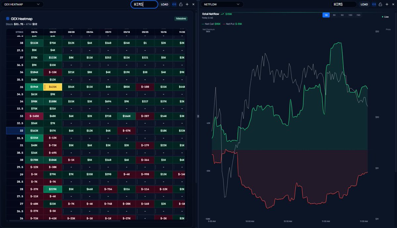Add a panel via plus in Netflow header
The width and height of the screenshot is (397, 228).
click(387, 4)
